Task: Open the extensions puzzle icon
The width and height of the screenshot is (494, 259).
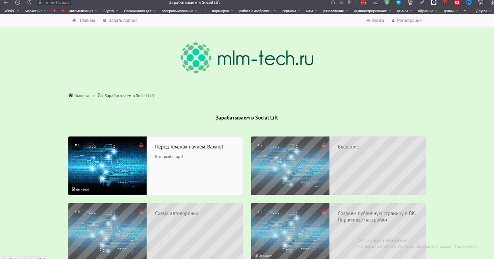Action: coord(480,2)
